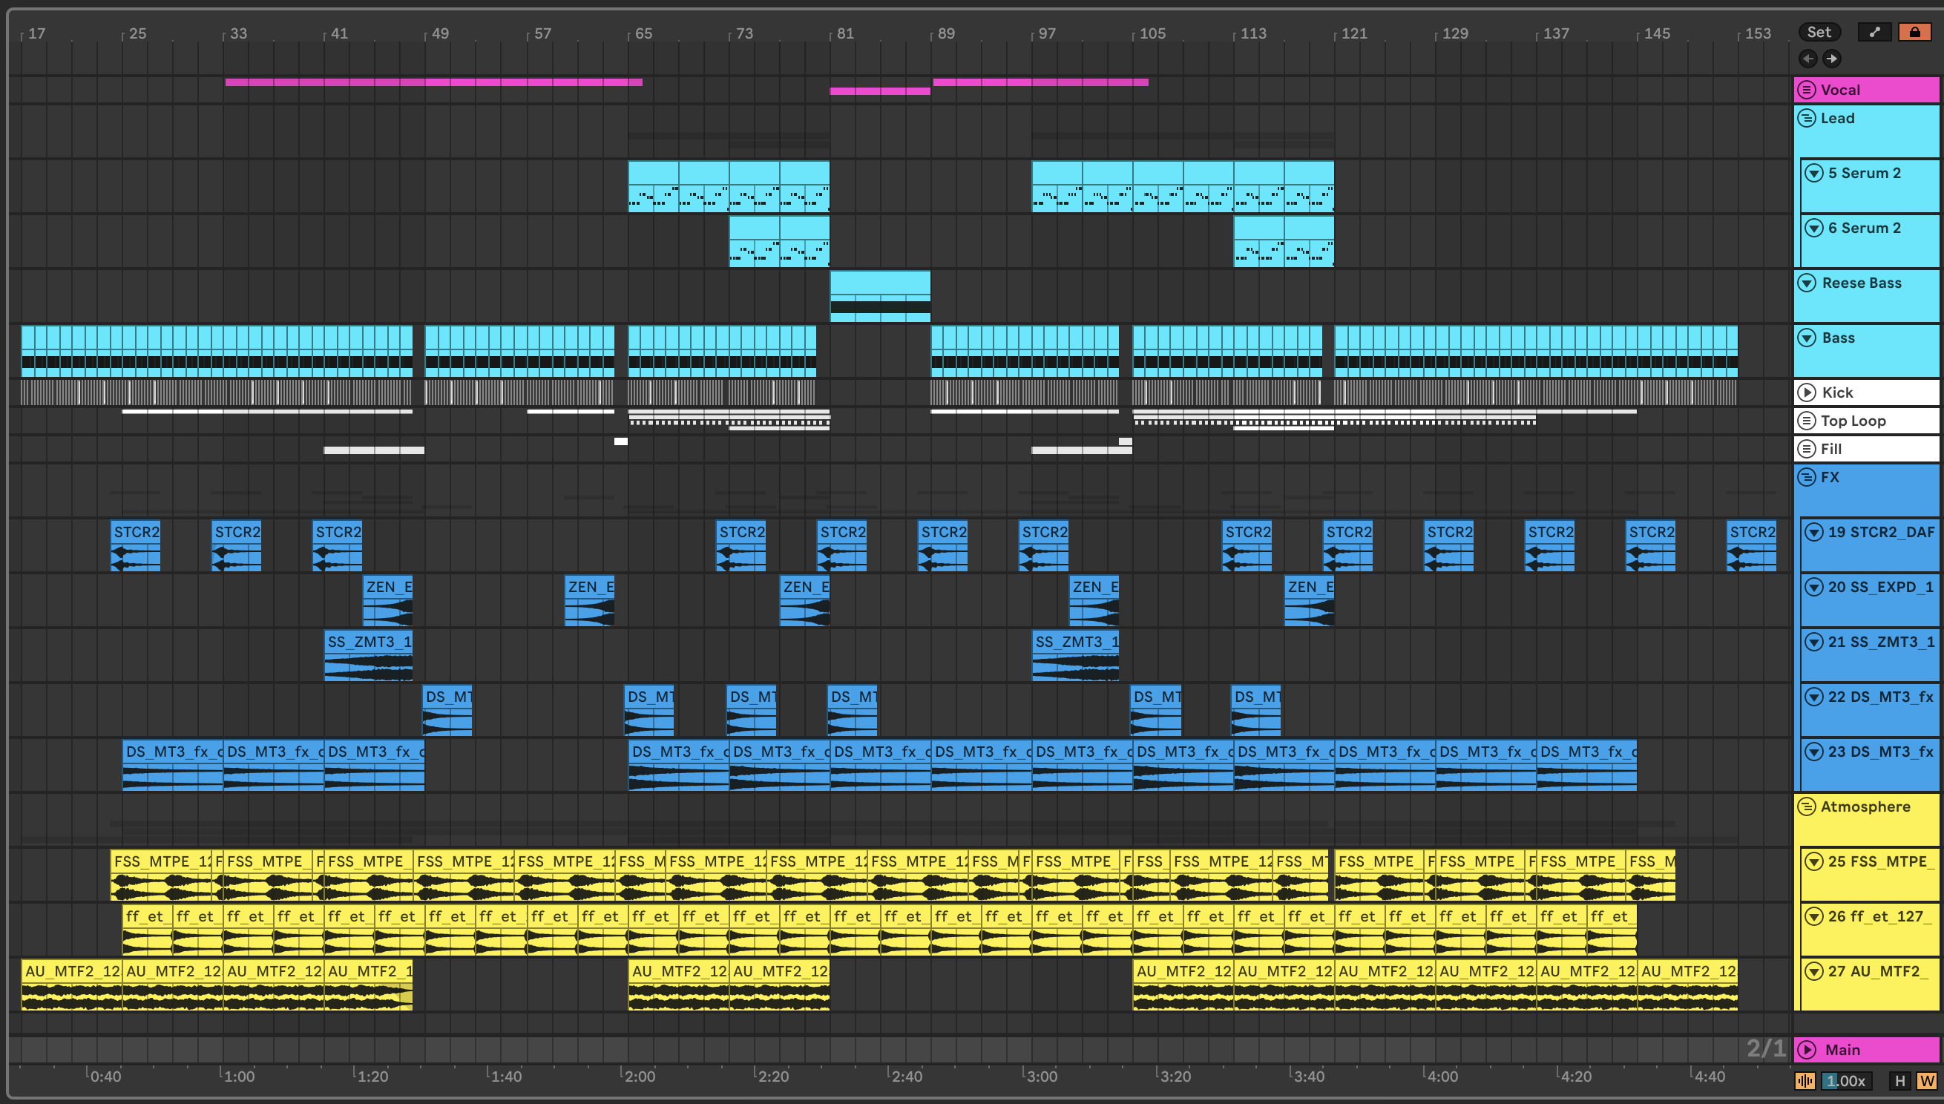Fold the Lead group track icon
1944x1104 pixels.
[1807, 118]
